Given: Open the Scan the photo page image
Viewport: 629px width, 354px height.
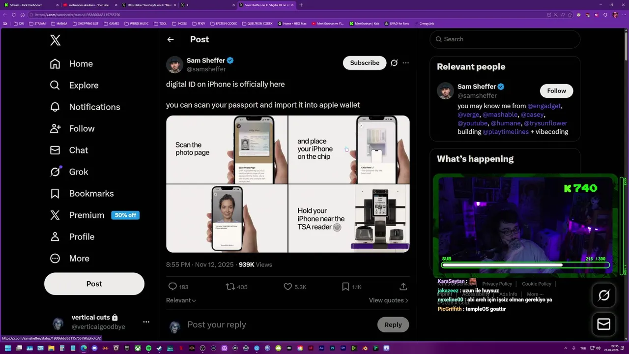Looking at the screenshot, I should pos(227,149).
